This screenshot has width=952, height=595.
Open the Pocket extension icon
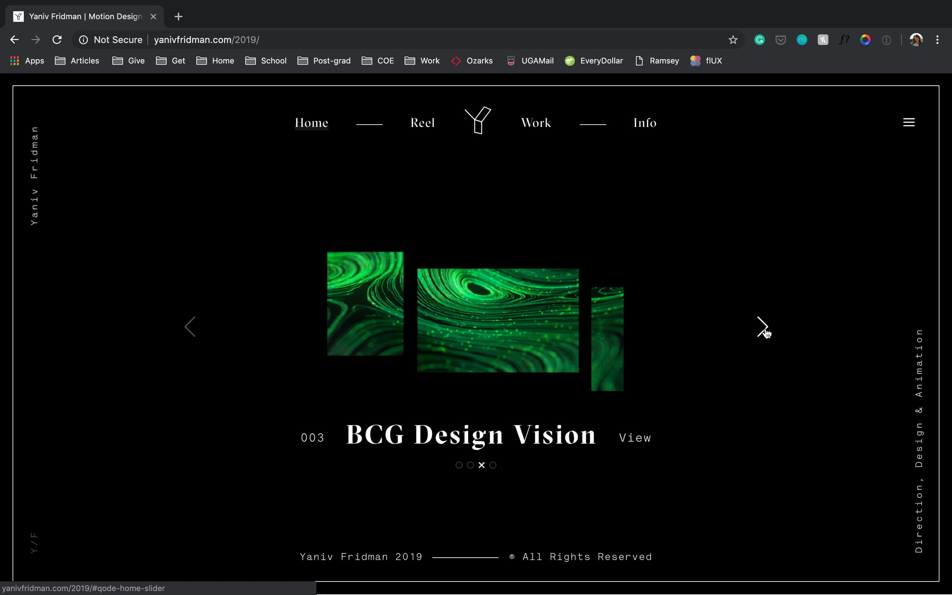781,40
